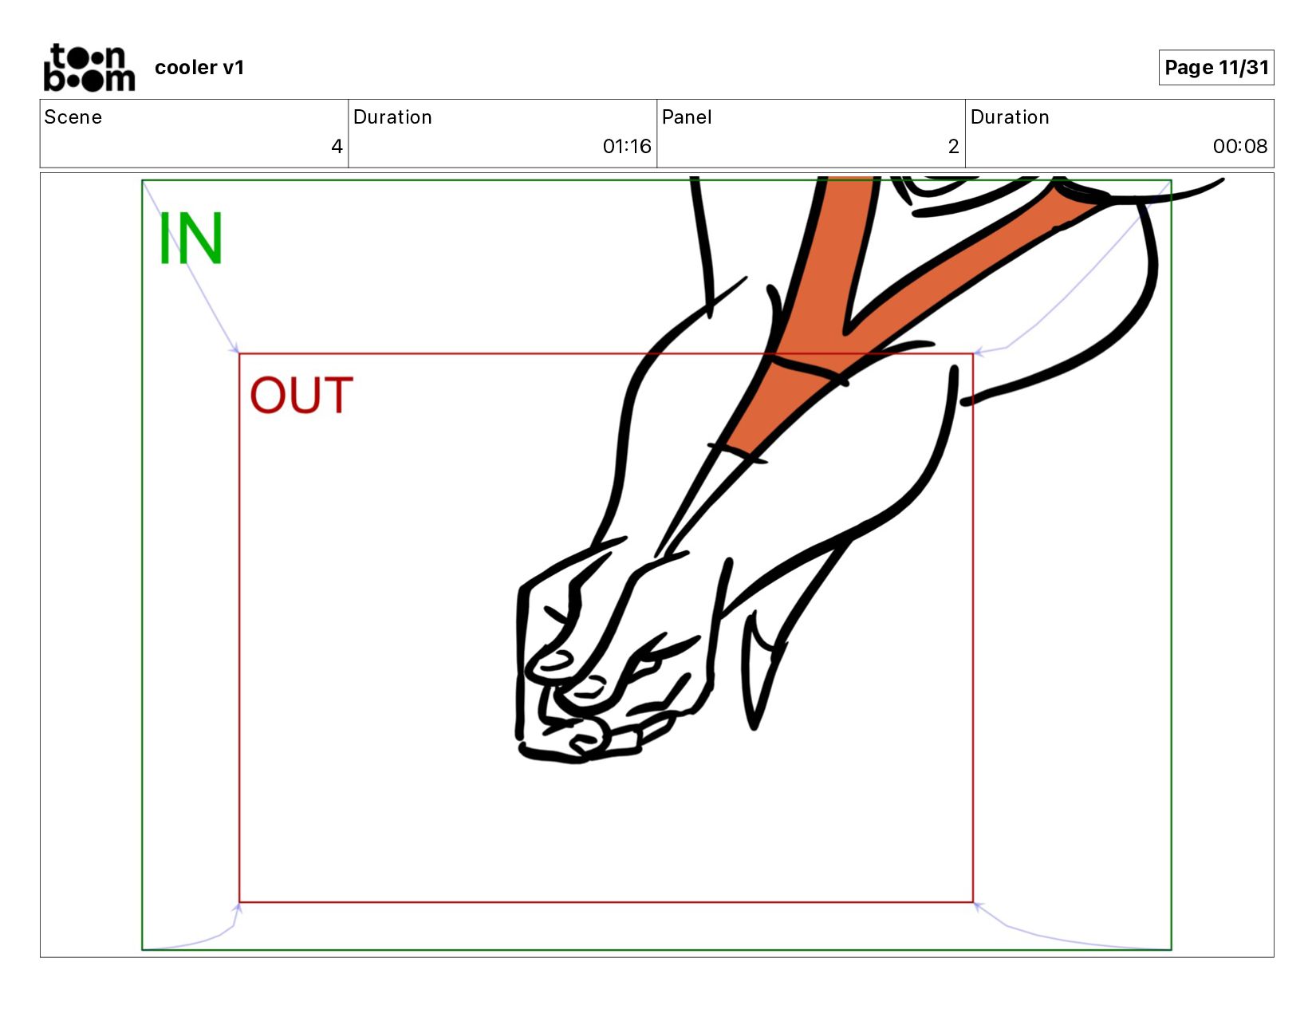The height and width of the screenshot is (1017, 1316).
Task: Click the panel Duration value 00:08
Action: click(1239, 146)
